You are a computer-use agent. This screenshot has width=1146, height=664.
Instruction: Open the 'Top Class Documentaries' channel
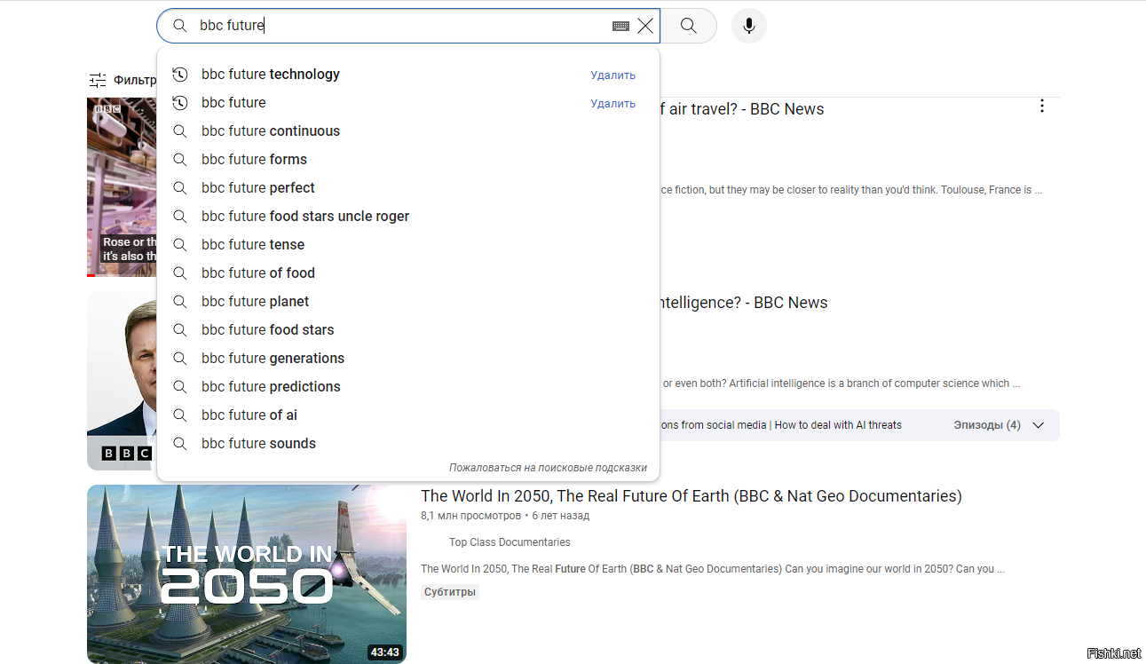[x=510, y=542]
